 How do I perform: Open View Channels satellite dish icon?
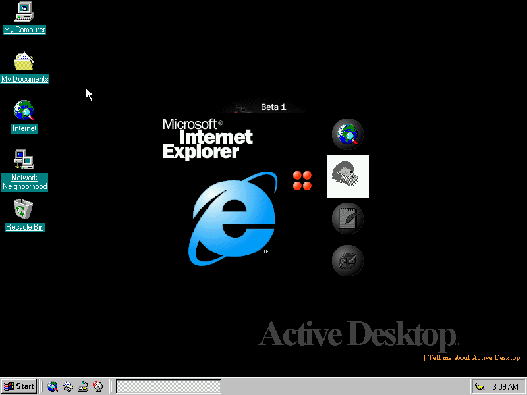[x=98, y=386]
